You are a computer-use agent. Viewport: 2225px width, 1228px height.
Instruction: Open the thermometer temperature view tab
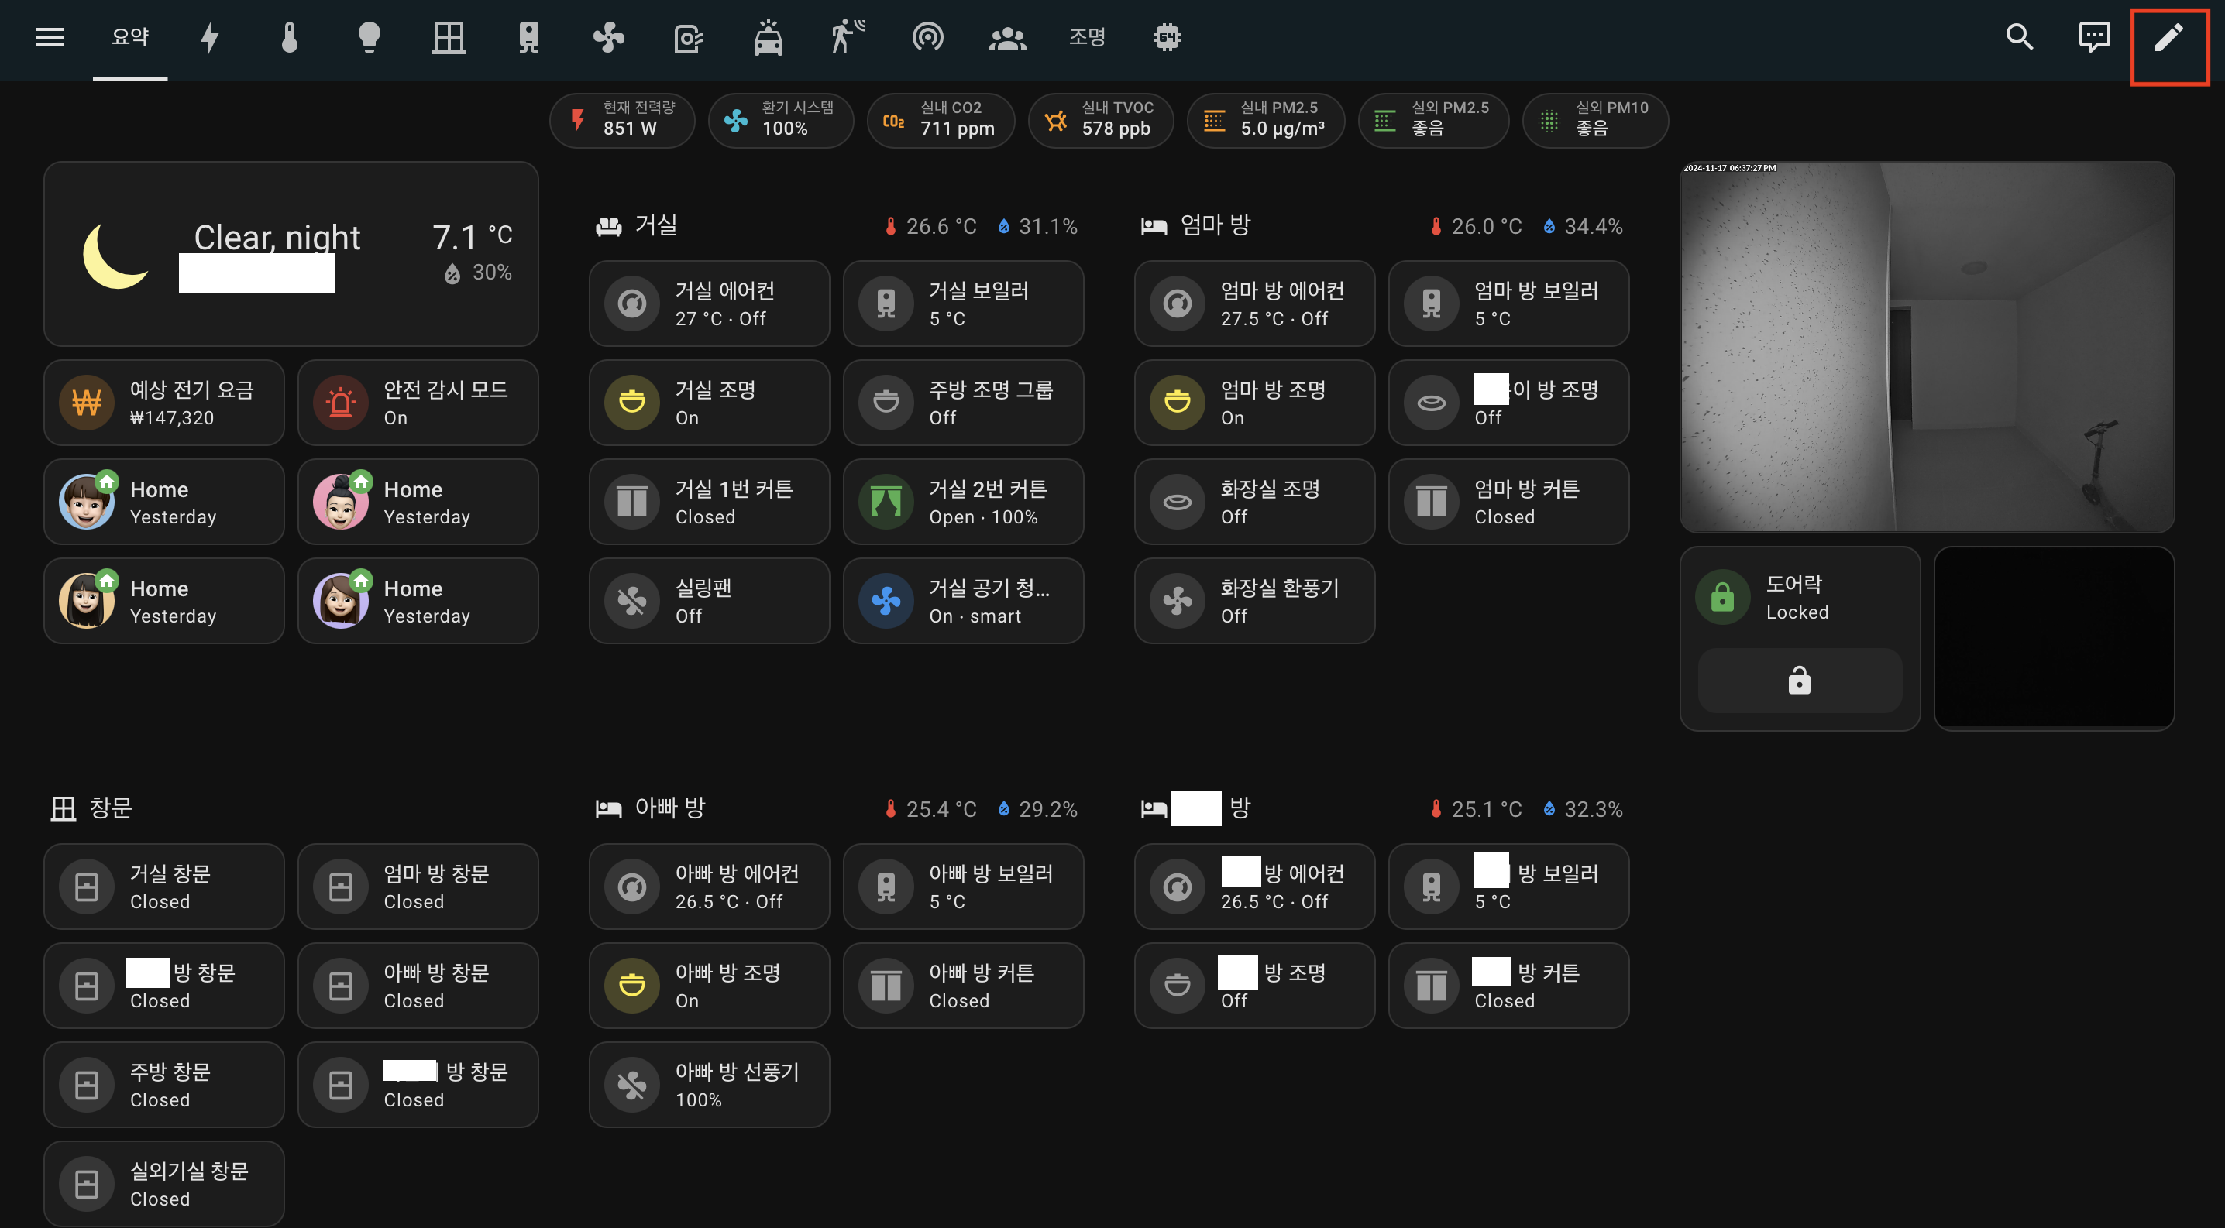[x=289, y=37]
